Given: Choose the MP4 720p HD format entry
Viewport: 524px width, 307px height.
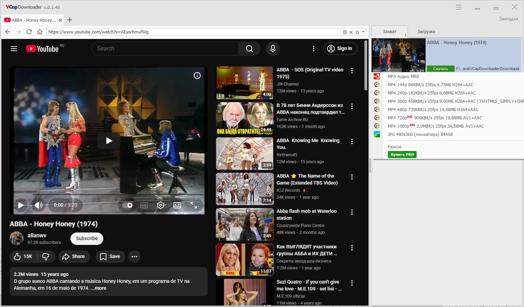Looking at the screenshot, I should pyautogui.click(x=435, y=118).
